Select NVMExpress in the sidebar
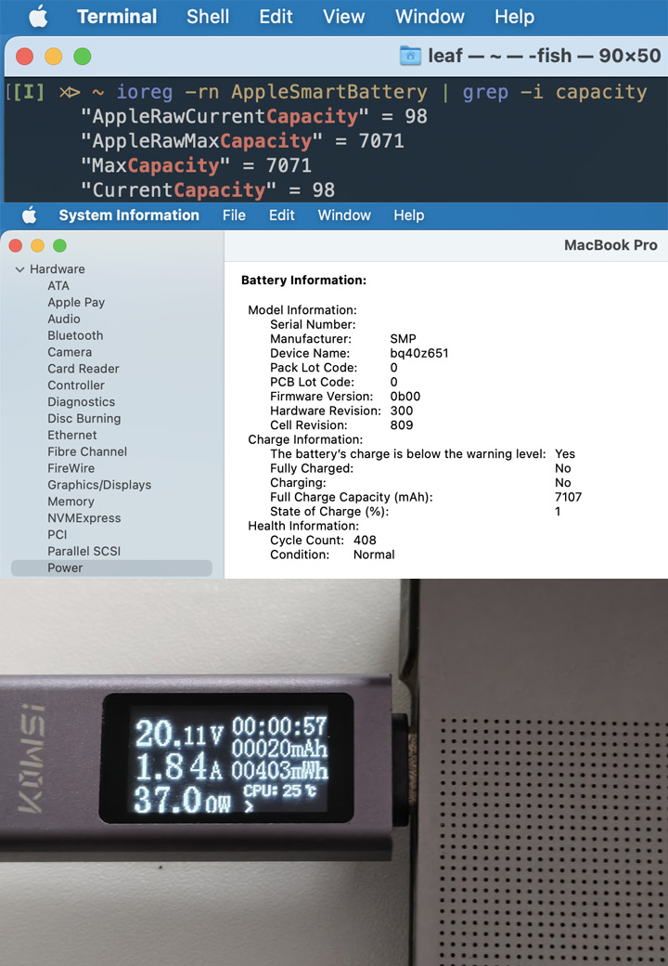The width and height of the screenshot is (668, 966). click(x=83, y=518)
